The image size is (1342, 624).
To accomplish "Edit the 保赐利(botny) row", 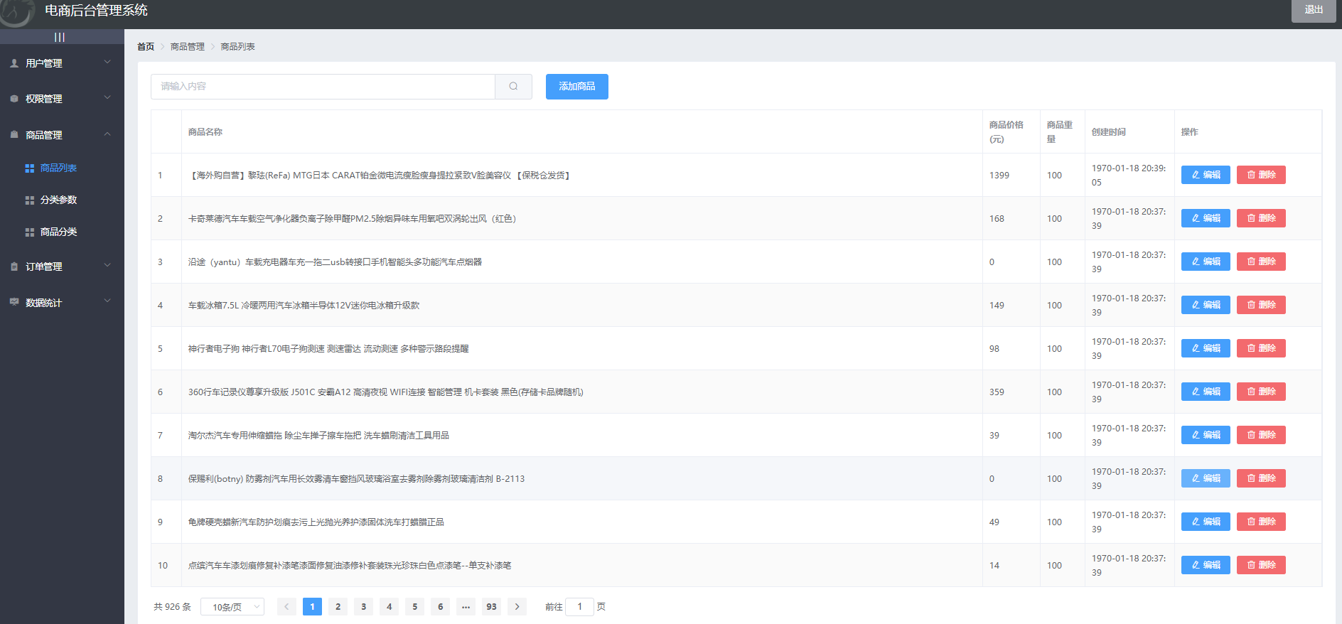I will point(1206,478).
